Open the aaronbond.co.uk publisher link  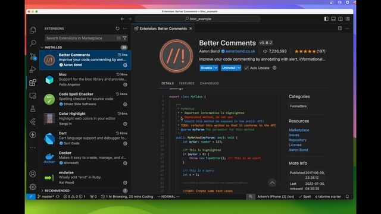click(x=240, y=51)
